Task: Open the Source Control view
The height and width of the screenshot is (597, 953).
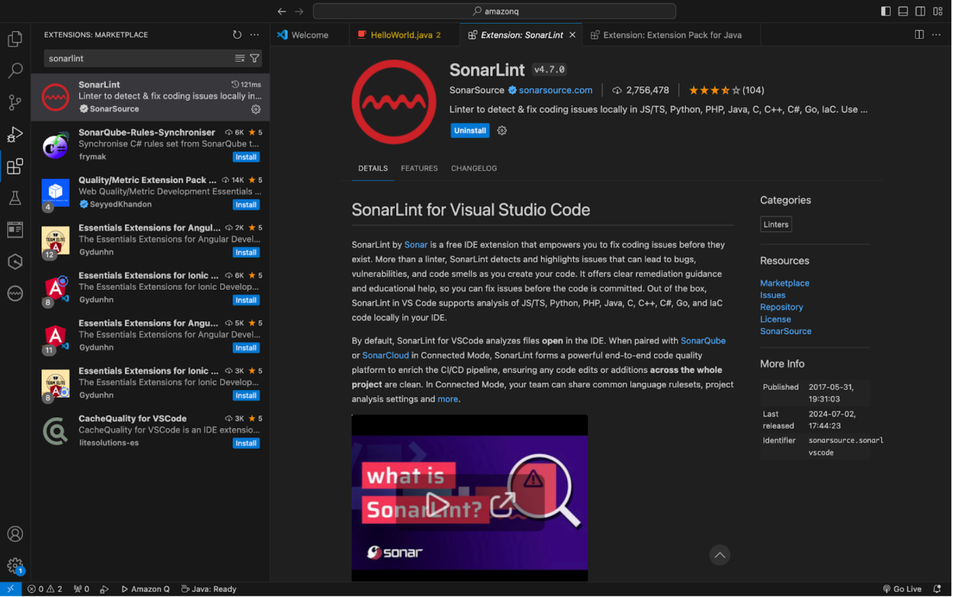Action: point(15,102)
